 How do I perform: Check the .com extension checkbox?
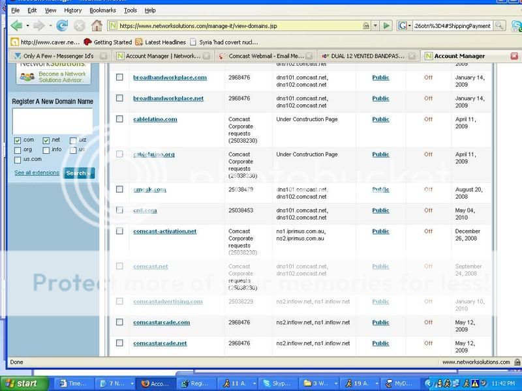coord(18,140)
